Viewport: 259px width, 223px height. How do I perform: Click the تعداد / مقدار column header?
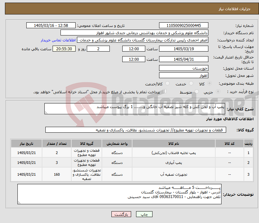pyautogui.click(x=57, y=144)
